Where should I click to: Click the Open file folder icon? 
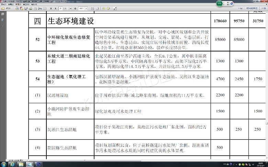[x=3, y=8]
